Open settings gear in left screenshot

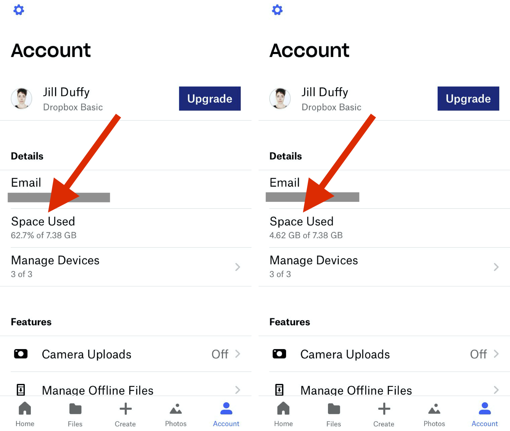click(19, 10)
